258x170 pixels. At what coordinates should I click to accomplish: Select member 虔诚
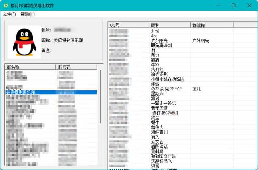pyautogui.click(x=155, y=84)
